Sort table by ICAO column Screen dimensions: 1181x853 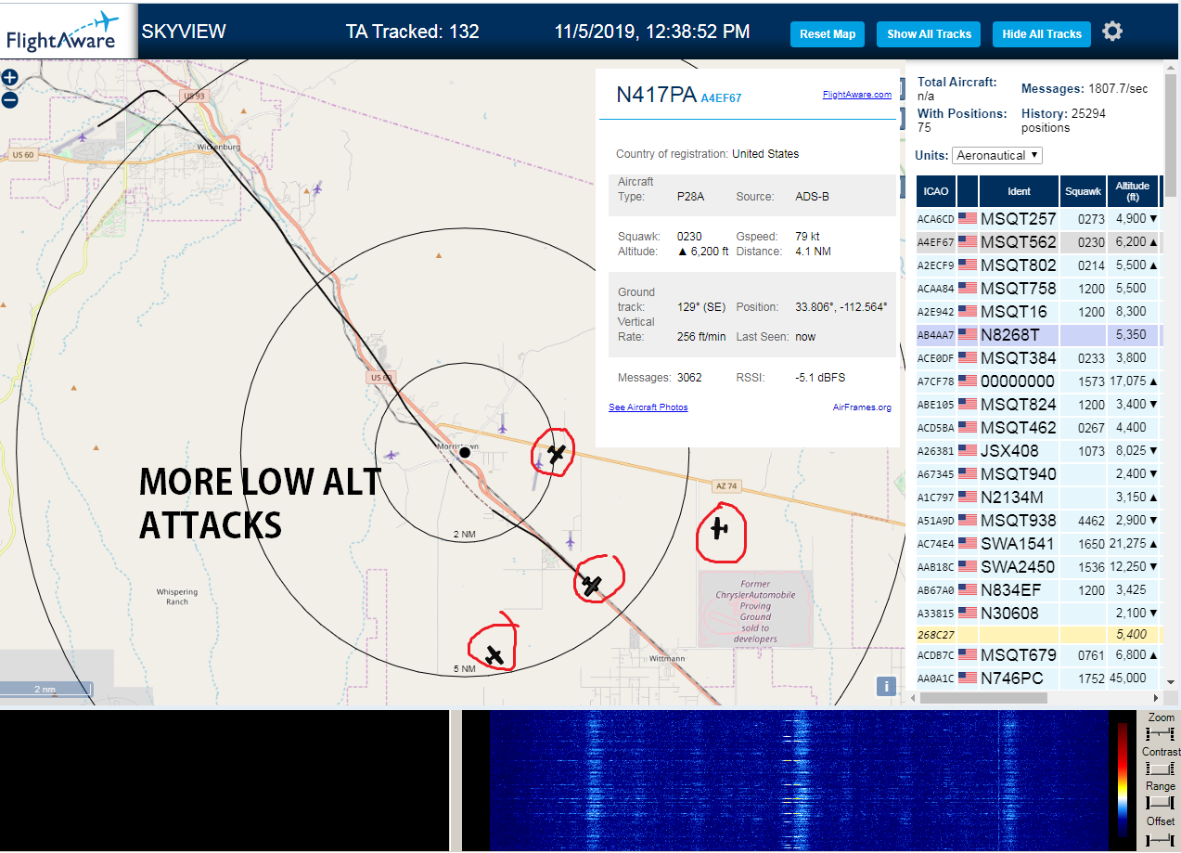(x=936, y=191)
